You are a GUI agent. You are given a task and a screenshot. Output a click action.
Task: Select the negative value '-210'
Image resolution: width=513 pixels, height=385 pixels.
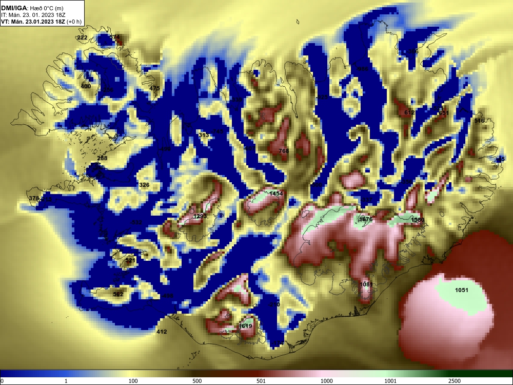coord(274,304)
